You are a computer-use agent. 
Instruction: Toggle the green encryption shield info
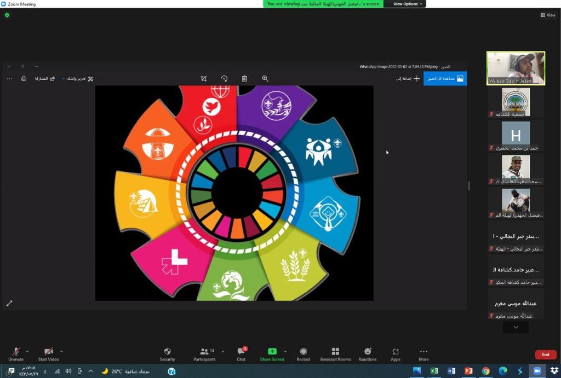(7, 15)
